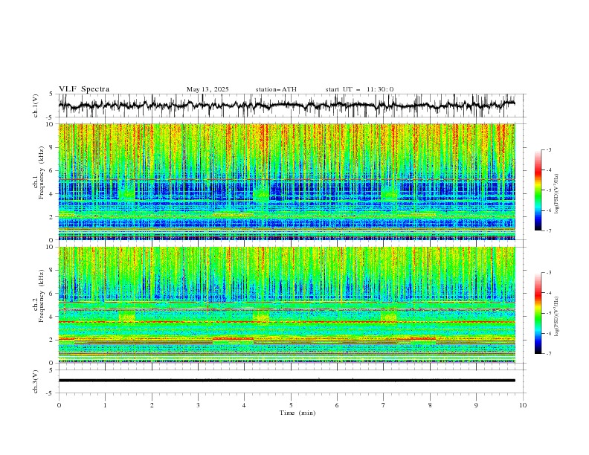The width and height of the screenshot is (589, 455).
Task: Select the date "May 13, 2025"
Action: [207, 89]
